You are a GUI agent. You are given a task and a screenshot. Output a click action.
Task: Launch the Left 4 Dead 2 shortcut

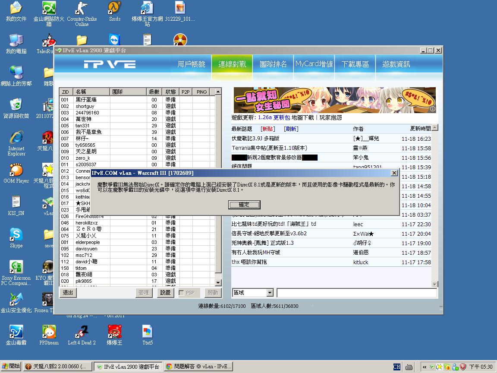pyautogui.click(x=82, y=332)
